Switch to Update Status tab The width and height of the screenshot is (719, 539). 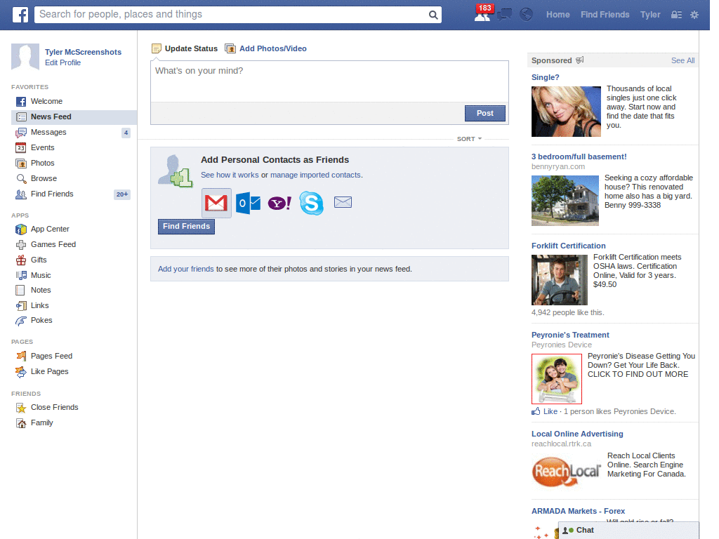pyautogui.click(x=185, y=48)
